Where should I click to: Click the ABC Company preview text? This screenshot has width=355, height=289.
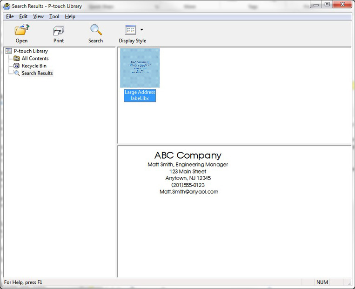tap(188, 156)
